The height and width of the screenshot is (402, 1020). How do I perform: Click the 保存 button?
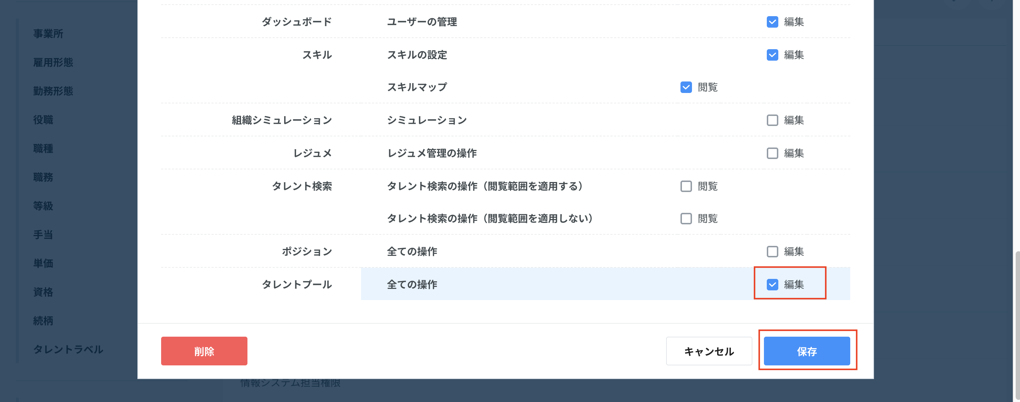click(807, 351)
